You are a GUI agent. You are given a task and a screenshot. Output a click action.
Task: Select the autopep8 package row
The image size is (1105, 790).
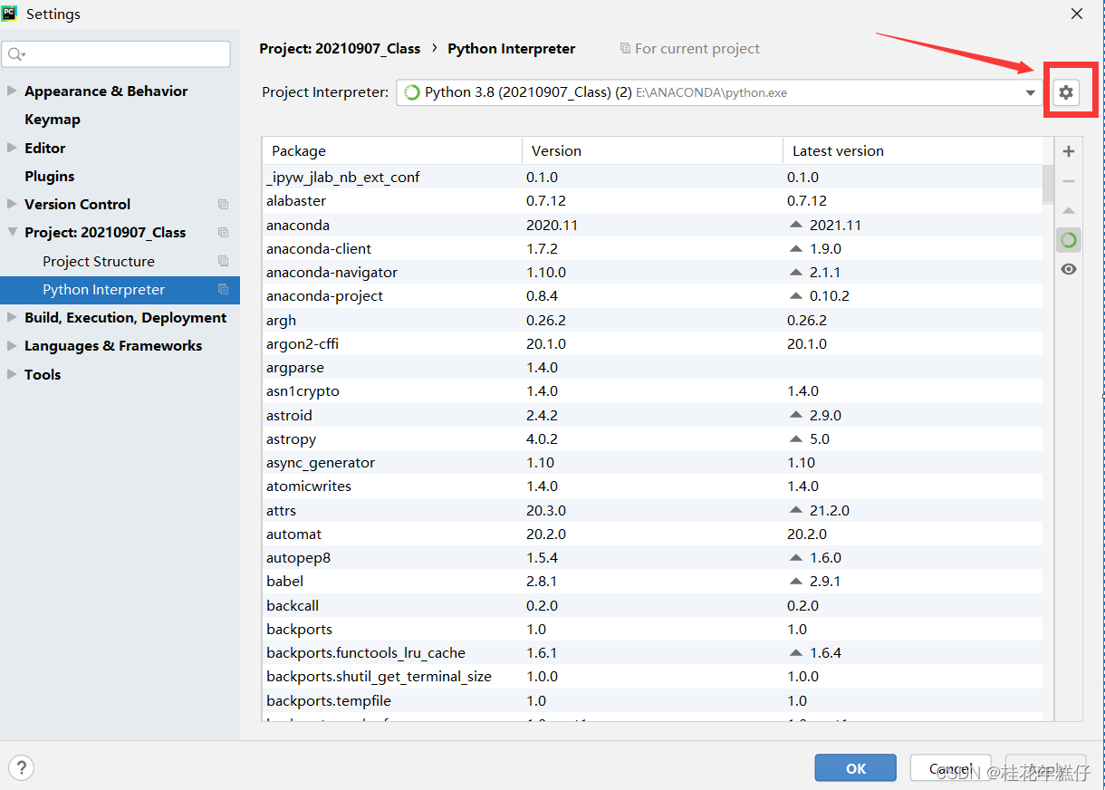[652, 557]
